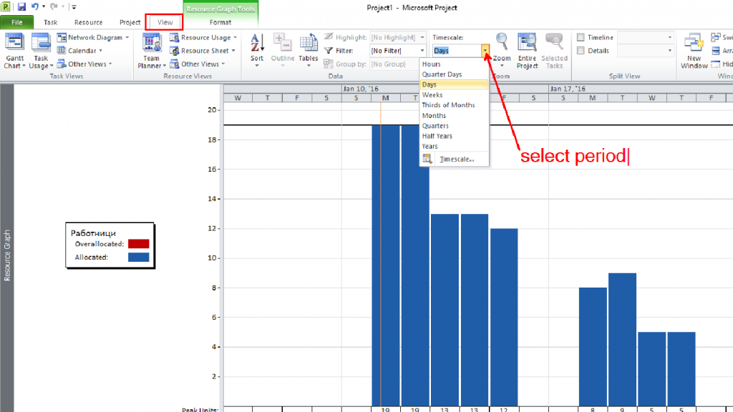
Task: Open the Task Usage view
Action: tap(41, 51)
